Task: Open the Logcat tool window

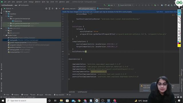Action: pyautogui.click(x=40, y=95)
